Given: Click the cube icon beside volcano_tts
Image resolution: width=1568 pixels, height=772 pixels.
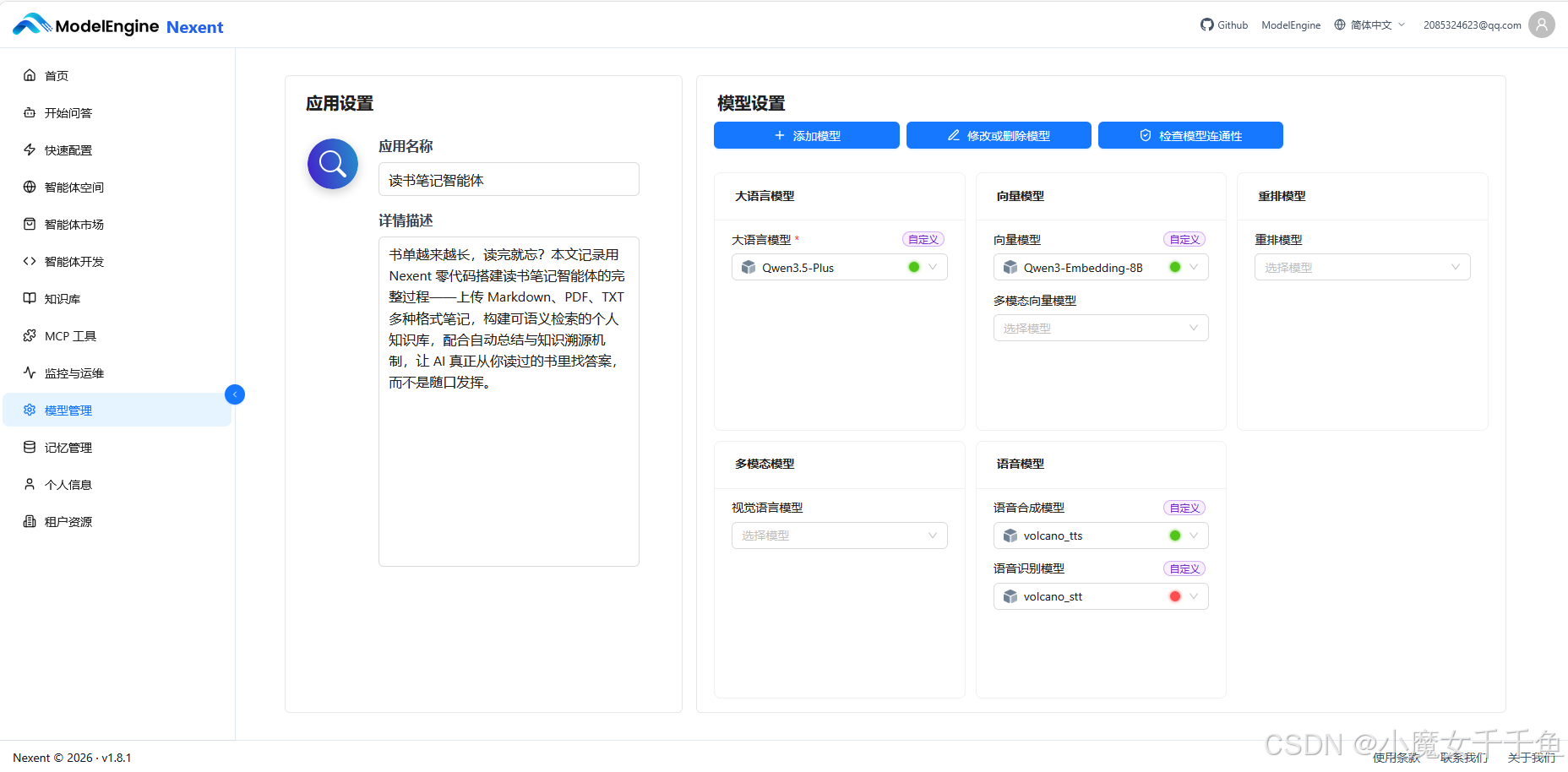Looking at the screenshot, I should pyautogui.click(x=1010, y=536).
